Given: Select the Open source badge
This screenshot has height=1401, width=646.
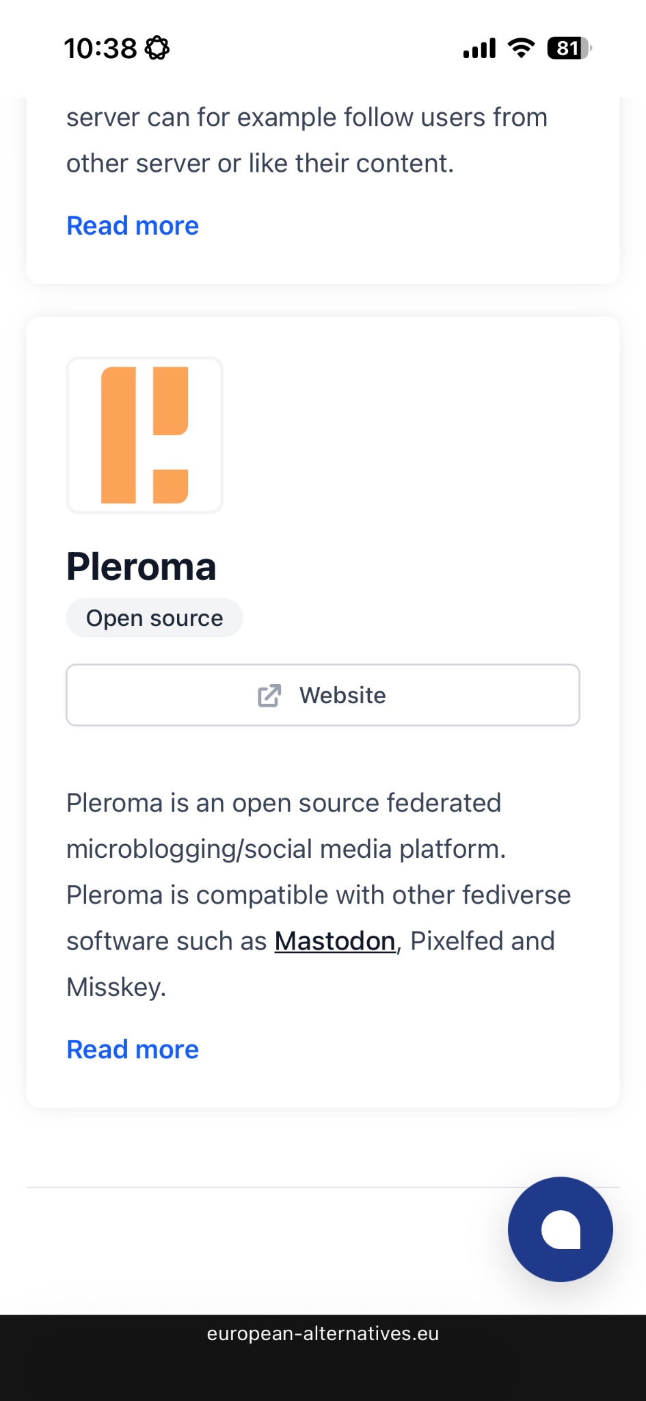Looking at the screenshot, I should point(154,618).
